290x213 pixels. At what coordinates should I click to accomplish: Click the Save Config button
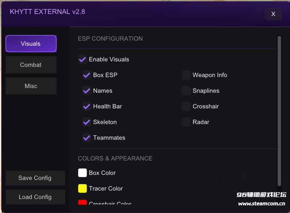35,178
